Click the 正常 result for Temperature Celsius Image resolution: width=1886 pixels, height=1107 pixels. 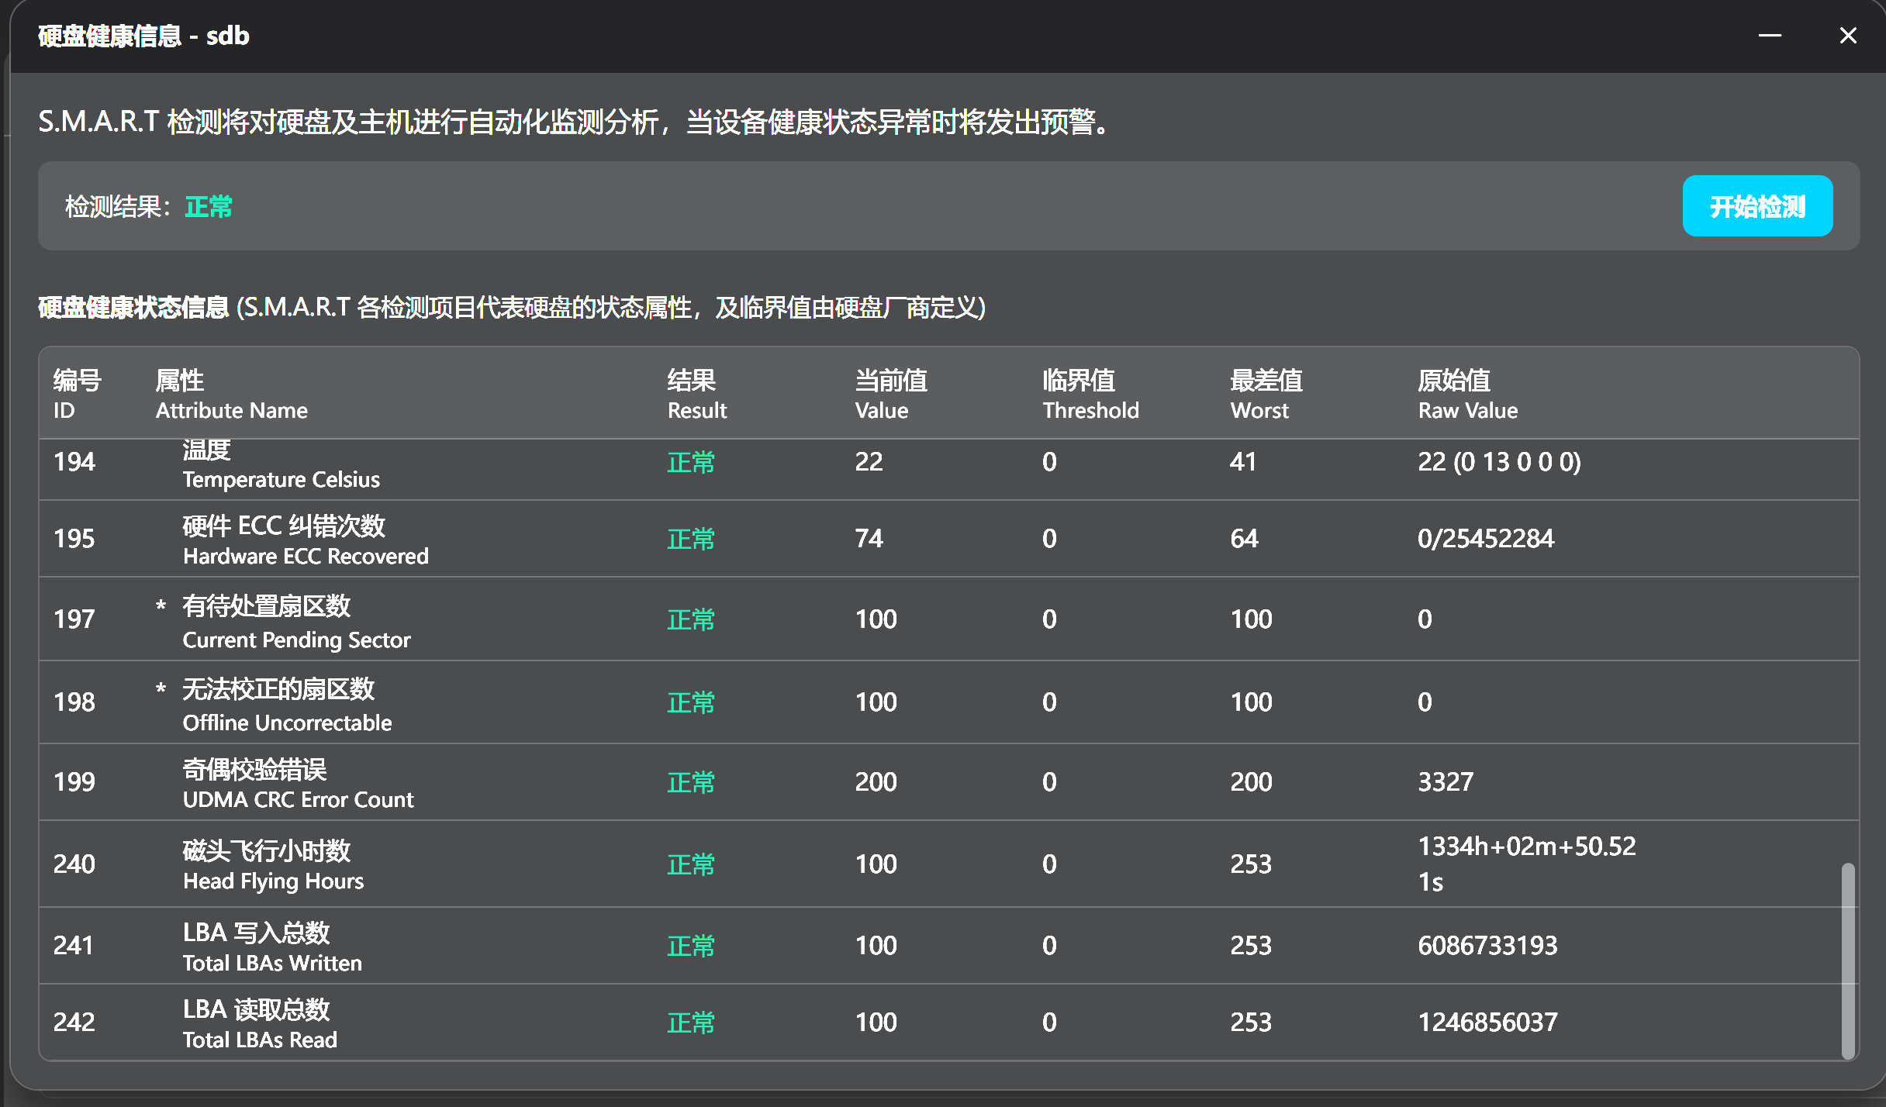(x=690, y=463)
